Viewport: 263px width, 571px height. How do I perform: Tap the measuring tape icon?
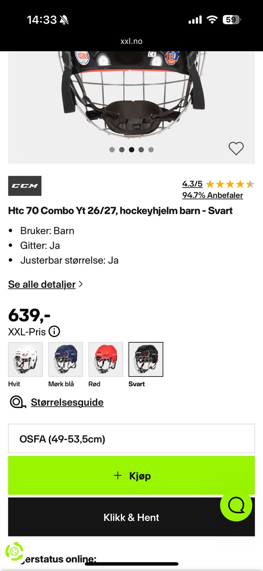click(18, 402)
